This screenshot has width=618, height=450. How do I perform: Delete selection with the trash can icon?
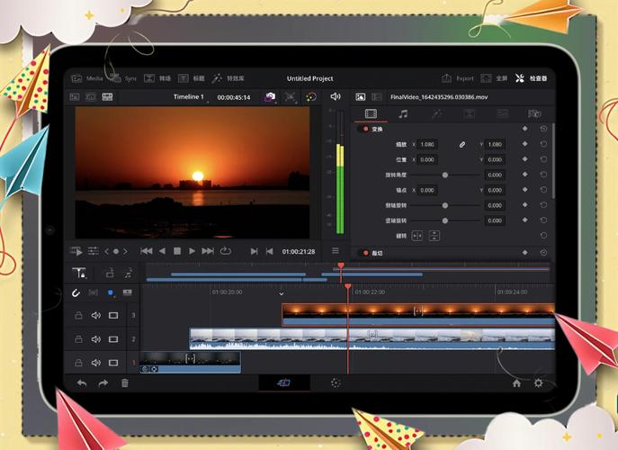tap(125, 382)
